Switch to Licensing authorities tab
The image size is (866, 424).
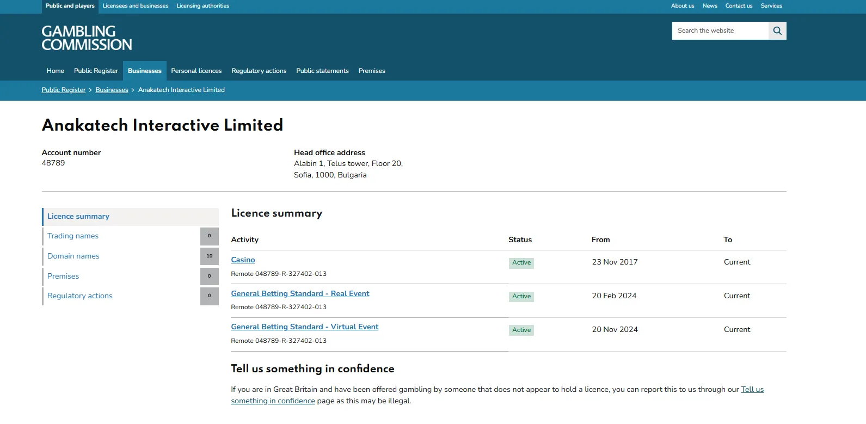[x=202, y=6]
